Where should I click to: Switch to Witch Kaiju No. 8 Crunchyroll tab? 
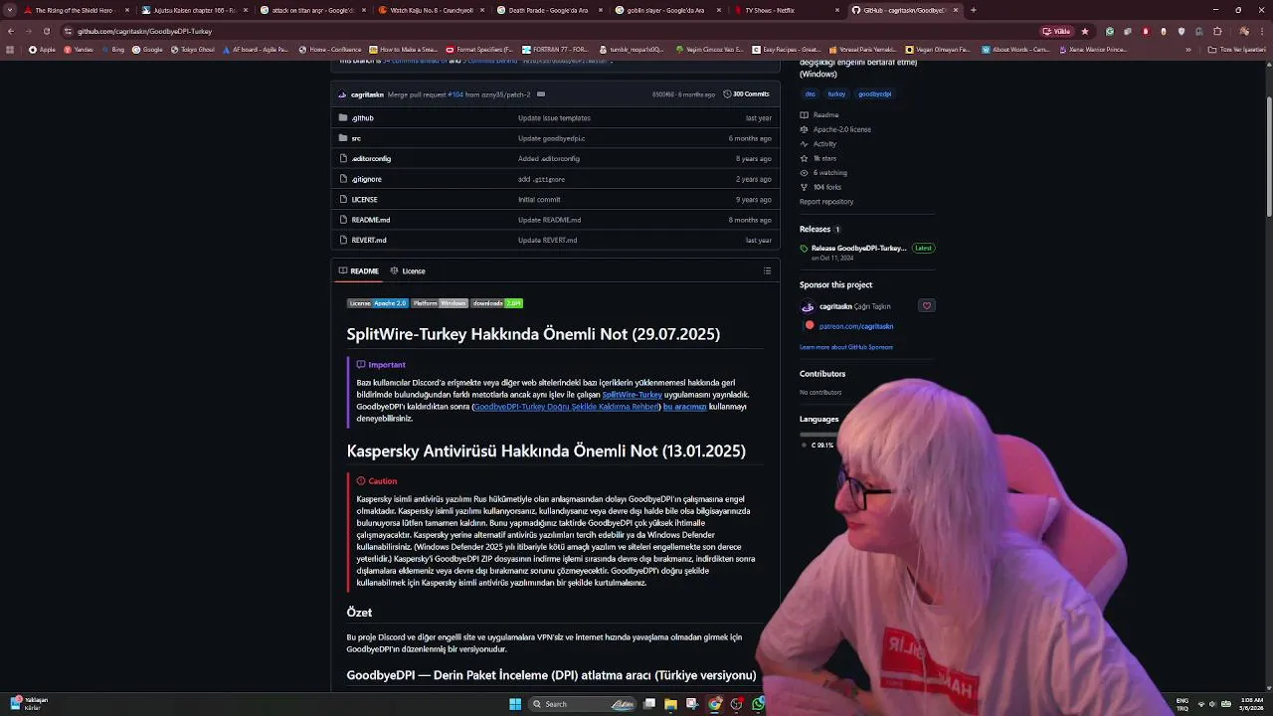coord(431,10)
